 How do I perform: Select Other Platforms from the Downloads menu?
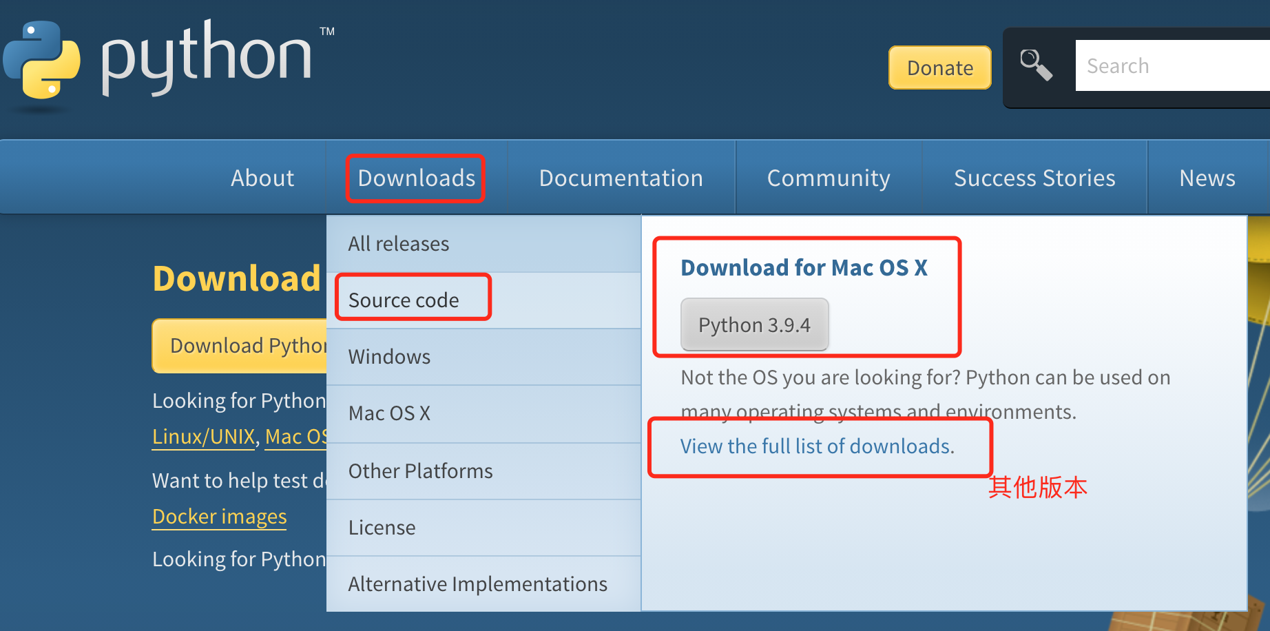pos(420,470)
